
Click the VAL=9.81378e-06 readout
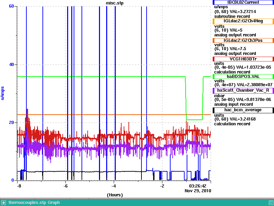click(x=253, y=100)
